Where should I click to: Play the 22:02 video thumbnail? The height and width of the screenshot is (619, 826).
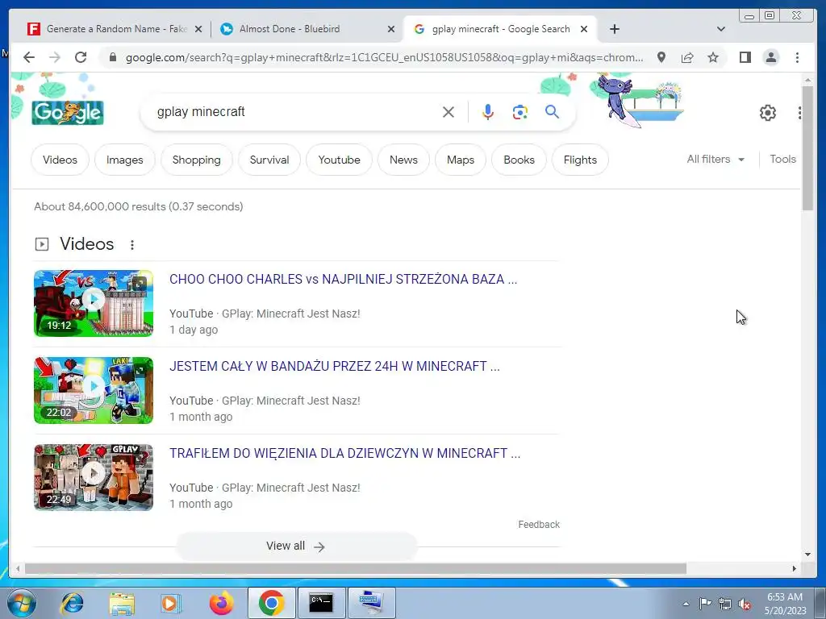pyautogui.click(x=94, y=391)
